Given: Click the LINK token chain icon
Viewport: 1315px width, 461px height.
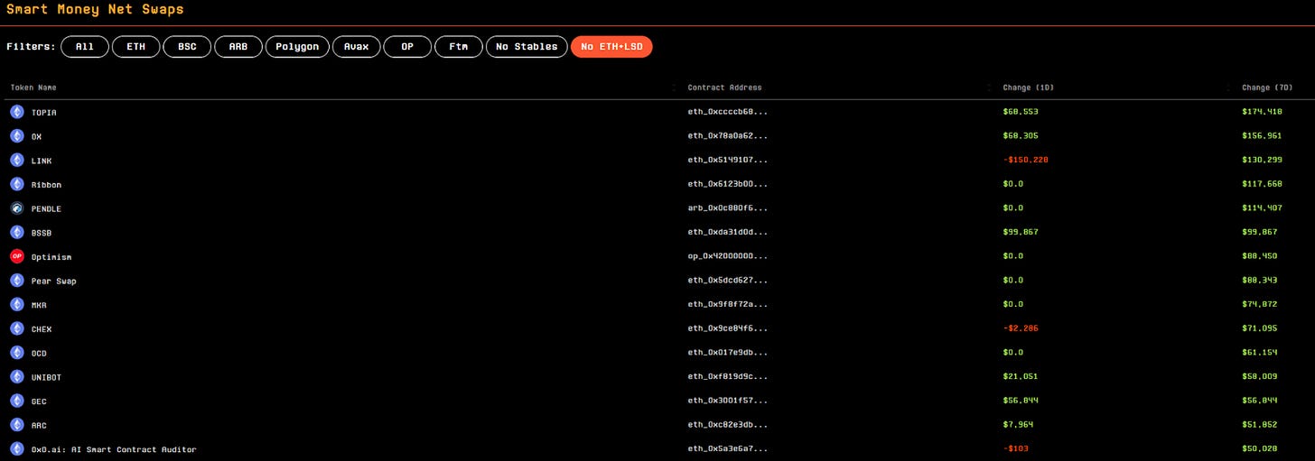Looking at the screenshot, I should pyautogui.click(x=17, y=160).
